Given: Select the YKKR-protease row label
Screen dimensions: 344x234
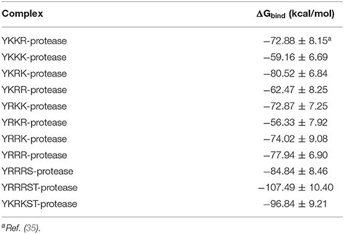Looking at the screenshot, I should (34, 41).
